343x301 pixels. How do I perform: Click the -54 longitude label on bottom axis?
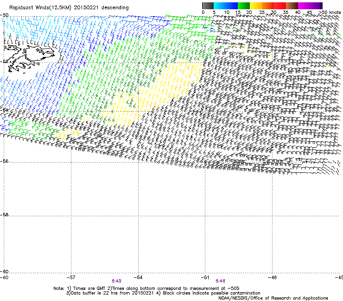[138, 277]
